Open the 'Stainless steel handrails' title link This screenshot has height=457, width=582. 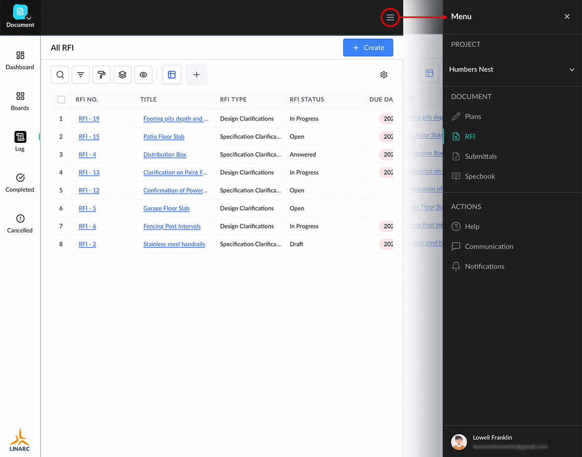click(x=174, y=244)
